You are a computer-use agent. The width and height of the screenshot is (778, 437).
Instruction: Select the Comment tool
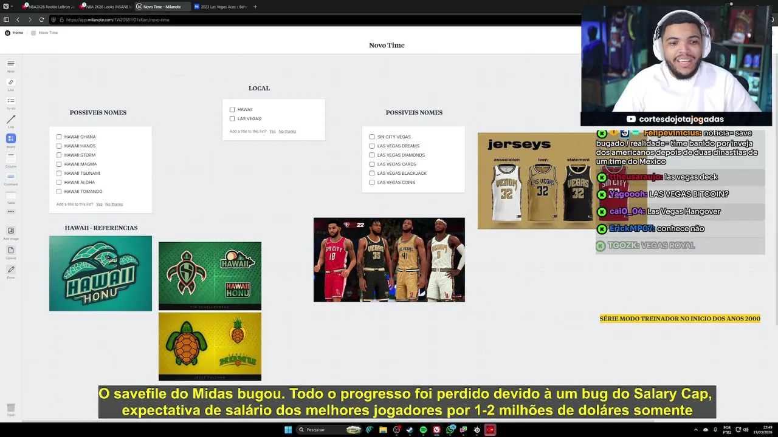coord(11,178)
